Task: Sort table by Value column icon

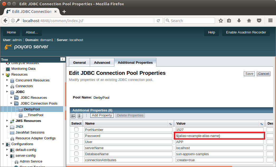Action: [x=261, y=124]
